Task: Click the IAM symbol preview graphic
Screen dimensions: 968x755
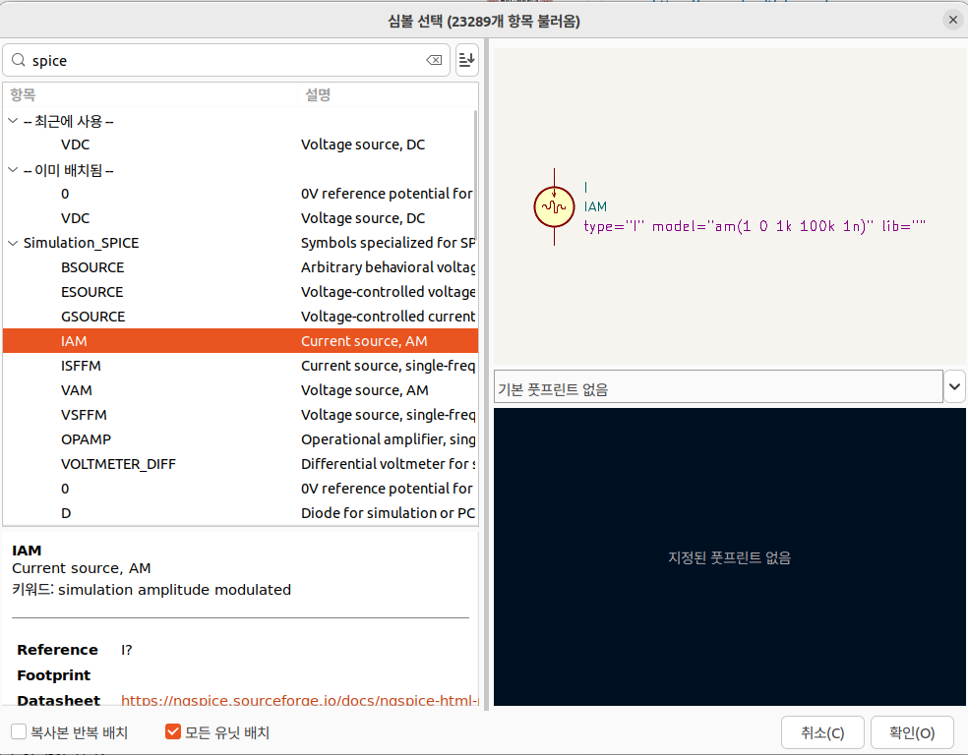Action: click(x=554, y=207)
